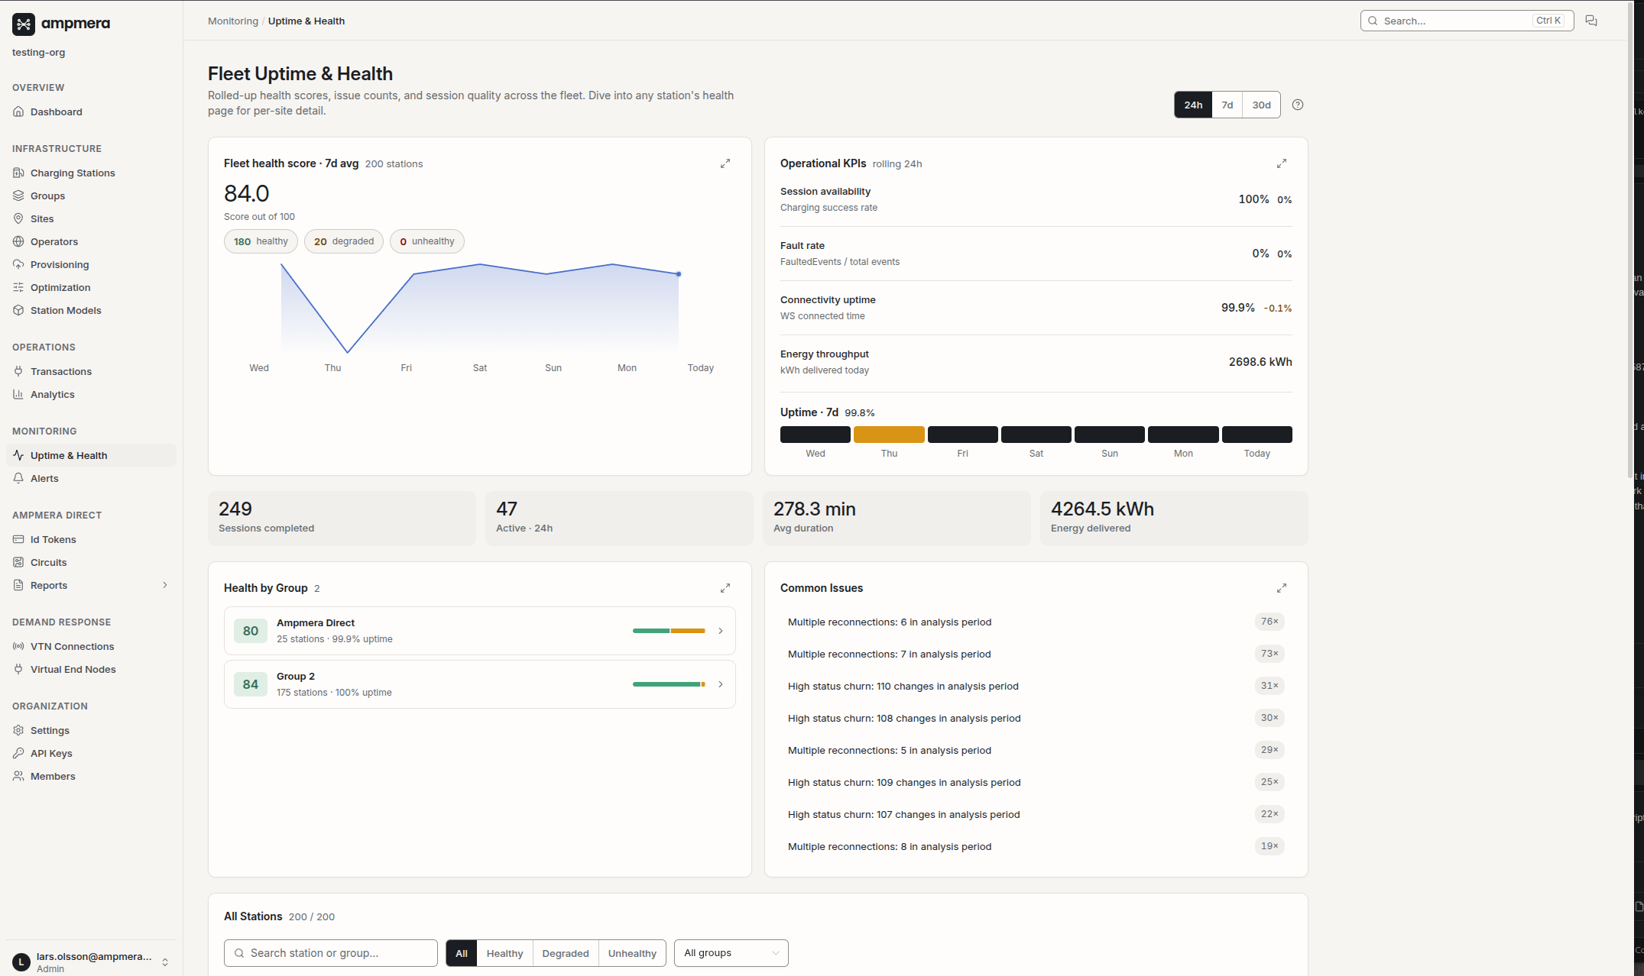Screen dimensions: 1644x976
Task: Filter stations by Degraded
Action: [566, 953]
